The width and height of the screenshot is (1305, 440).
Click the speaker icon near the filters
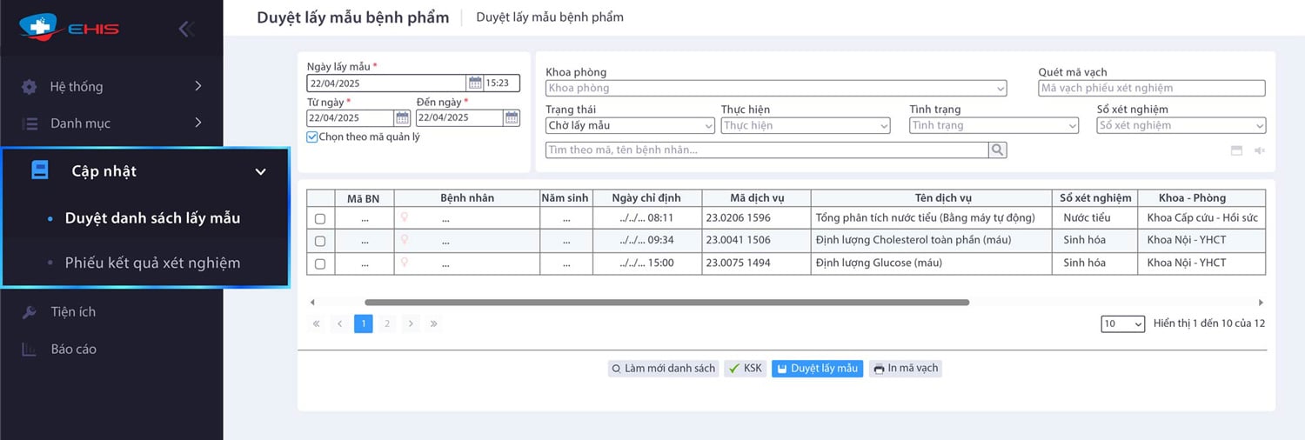point(1259,150)
